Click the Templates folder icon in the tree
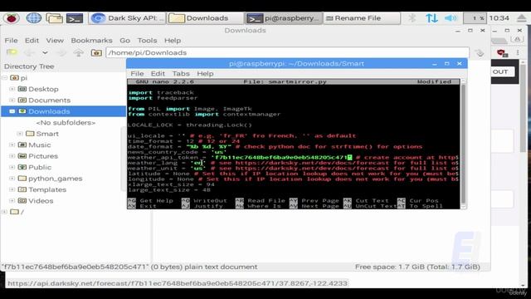Screen dimensions: 531x299 click(22, 189)
